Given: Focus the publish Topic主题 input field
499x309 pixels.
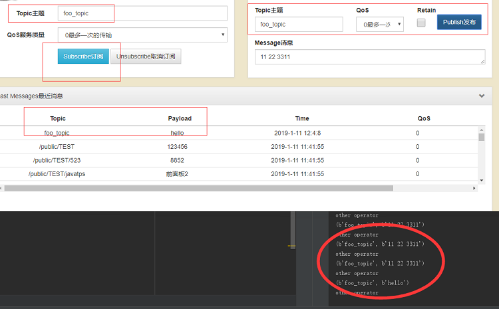Looking at the screenshot, I should (299, 24).
